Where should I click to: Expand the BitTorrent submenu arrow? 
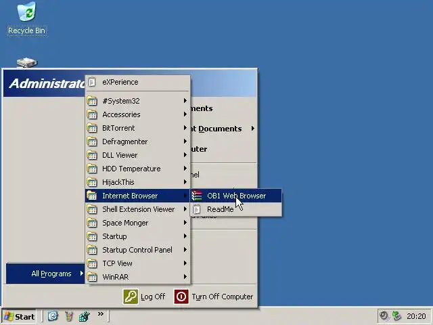(185, 128)
